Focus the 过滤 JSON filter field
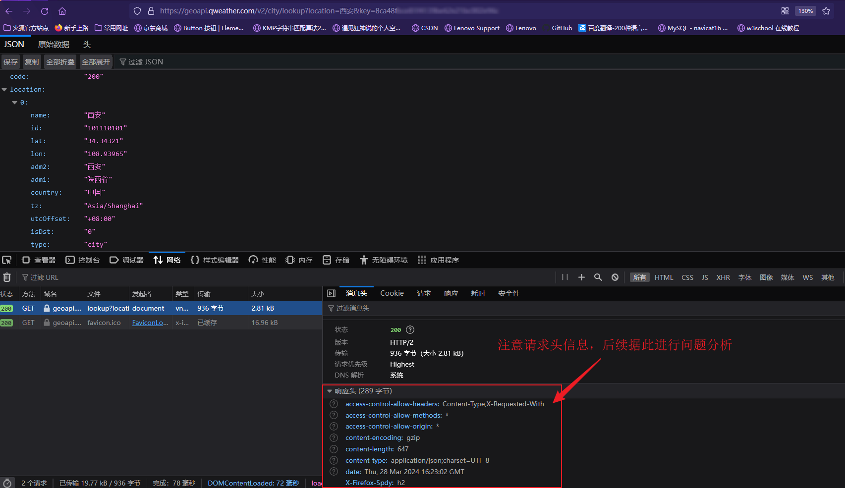This screenshot has width=845, height=488. point(146,62)
